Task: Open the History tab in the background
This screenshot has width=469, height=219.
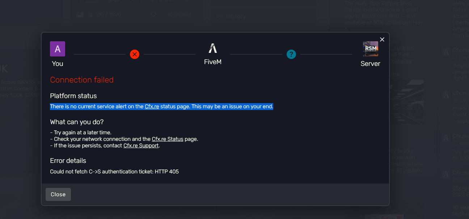Action: tap(236, 16)
